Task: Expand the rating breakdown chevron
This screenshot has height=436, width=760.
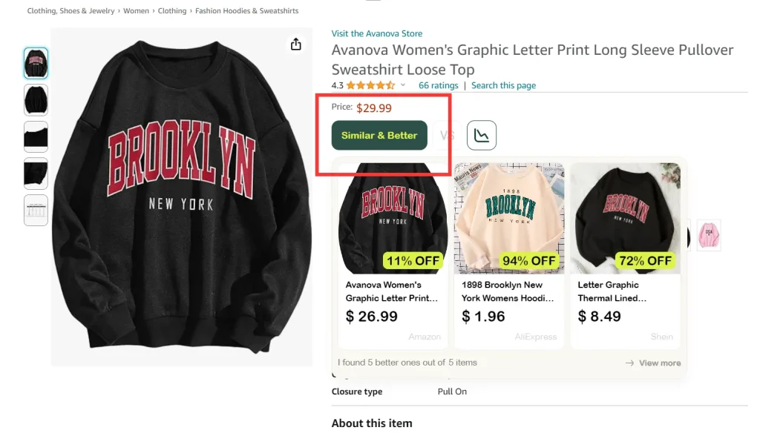Action: pos(403,85)
